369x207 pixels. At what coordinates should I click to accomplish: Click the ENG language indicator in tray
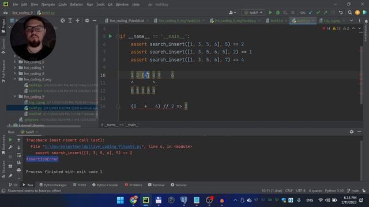tap(310, 200)
